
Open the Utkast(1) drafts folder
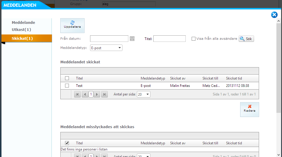(x=21, y=29)
